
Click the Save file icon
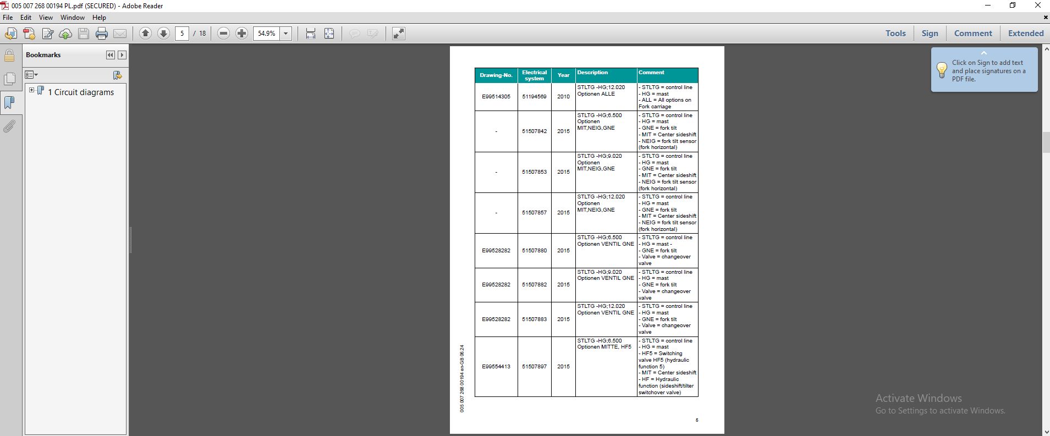tap(84, 34)
